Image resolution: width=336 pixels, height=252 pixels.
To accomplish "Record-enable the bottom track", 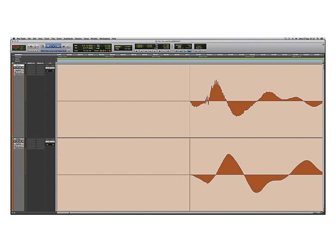I will coord(15,141).
